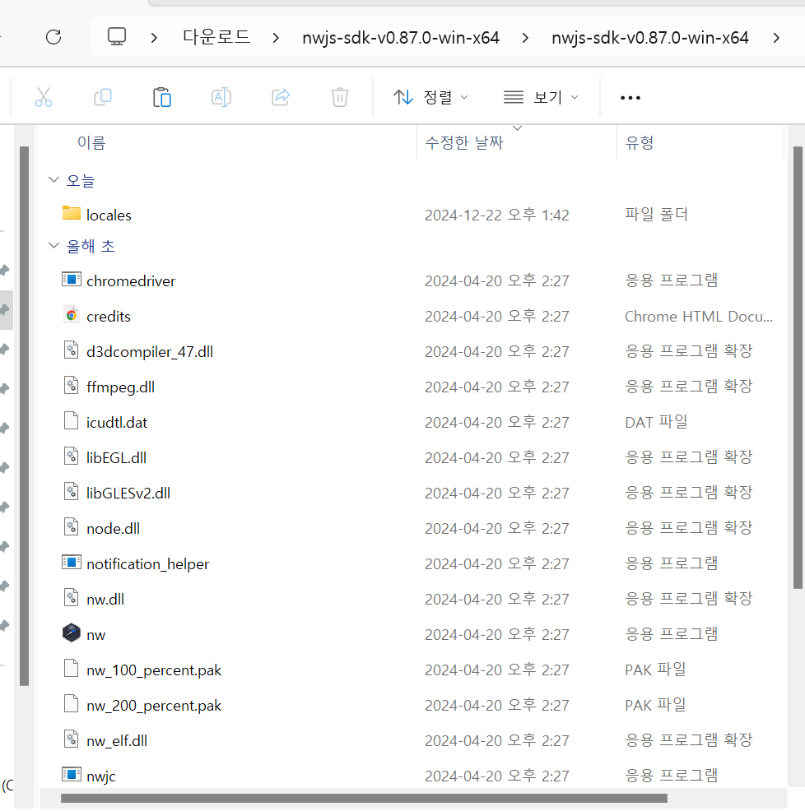Sort by the 이름 column header
The image size is (805, 811).
(91, 142)
